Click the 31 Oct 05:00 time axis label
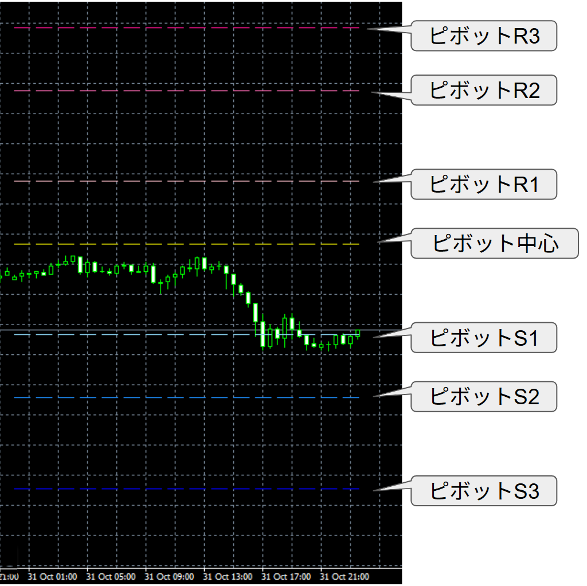Viewport: 587px width, 586px height. coord(111,577)
